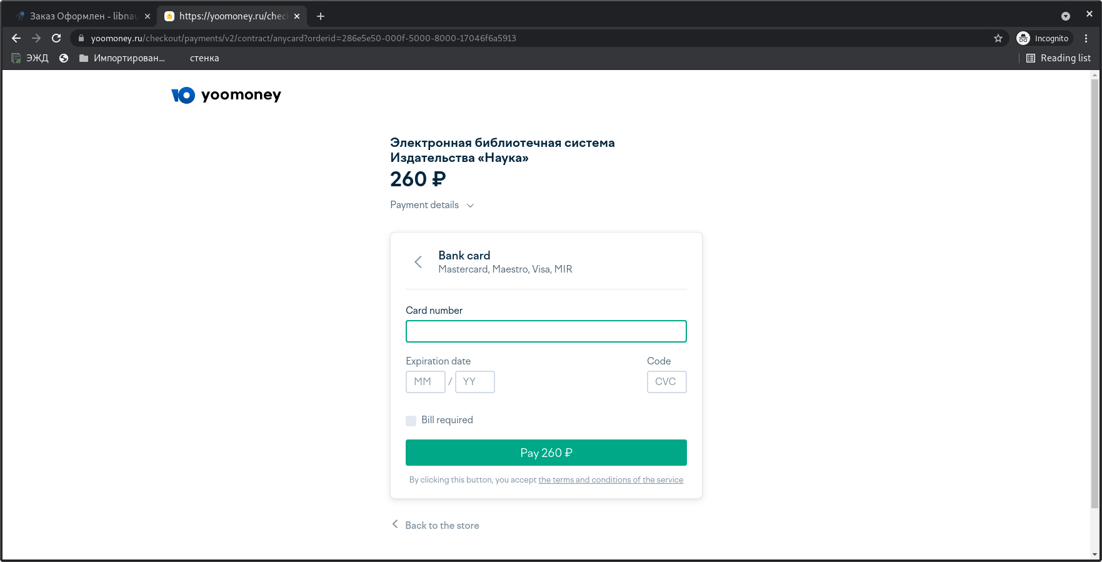Click the Pay 260 ₽ button
Viewport: 1102px width, 562px height.
546,453
